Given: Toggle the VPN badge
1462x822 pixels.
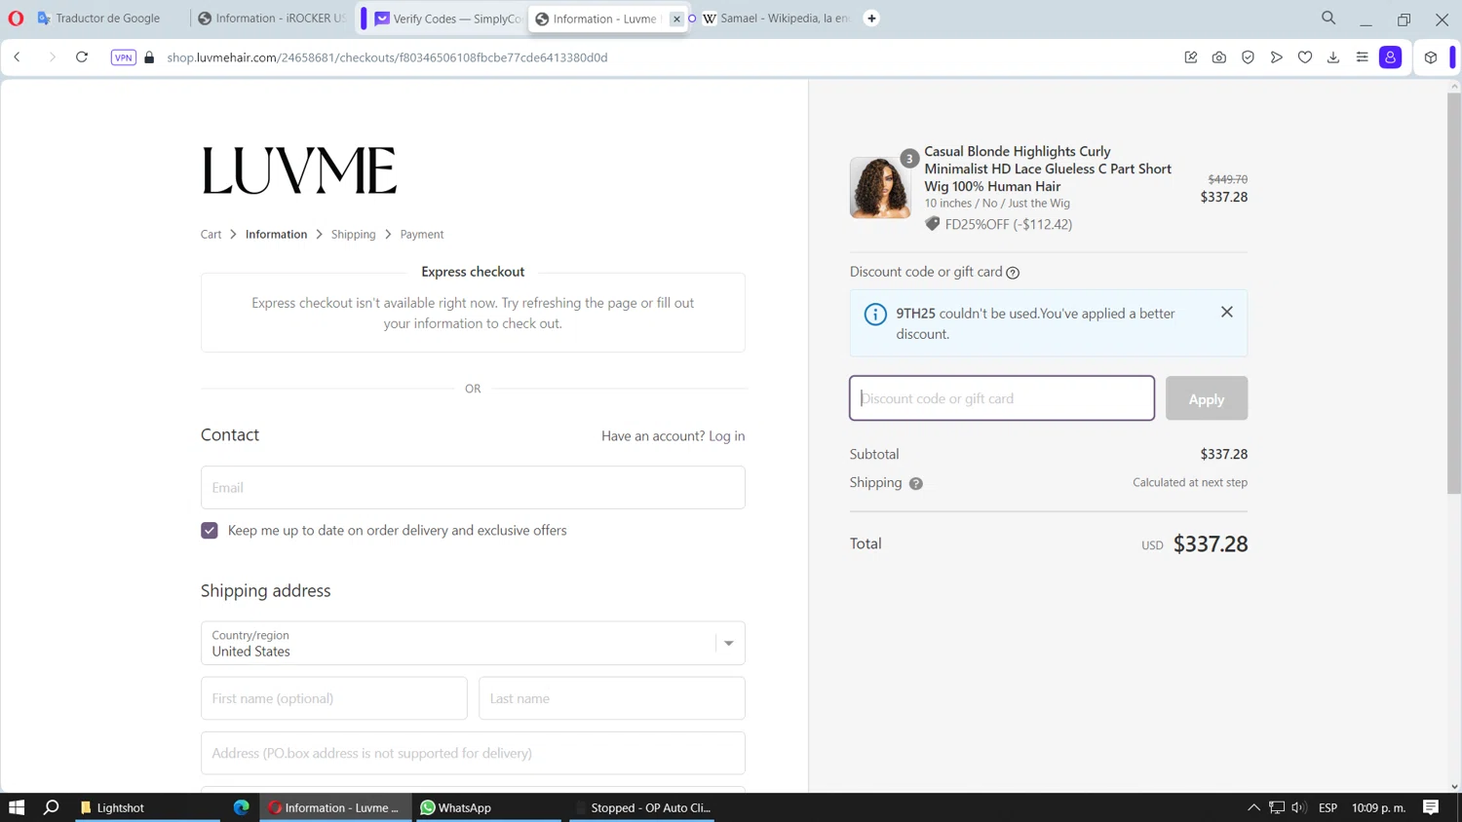Looking at the screenshot, I should tap(124, 57).
